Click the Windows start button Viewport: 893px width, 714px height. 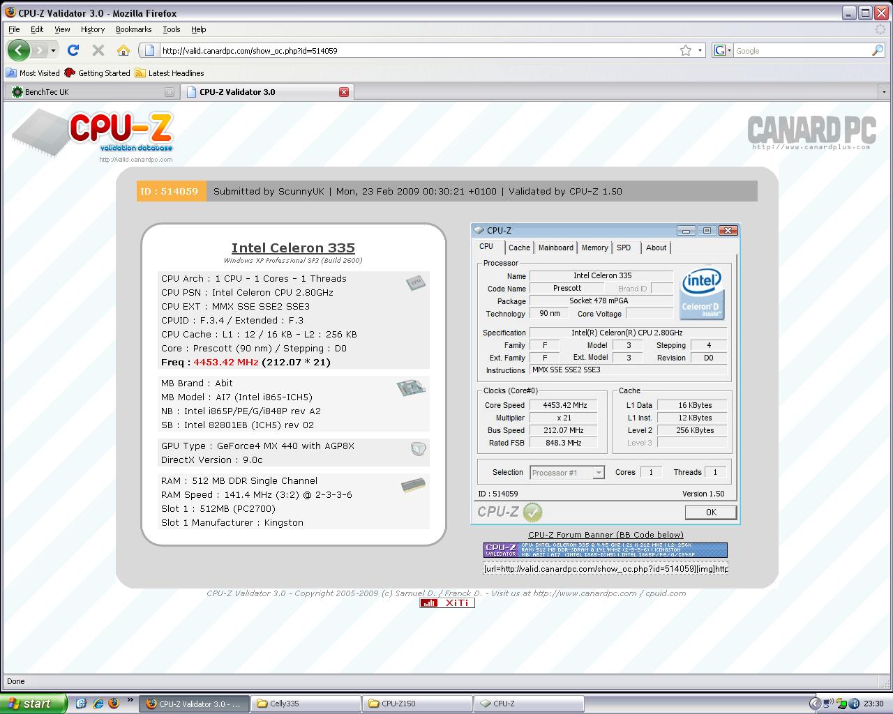click(33, 704)
